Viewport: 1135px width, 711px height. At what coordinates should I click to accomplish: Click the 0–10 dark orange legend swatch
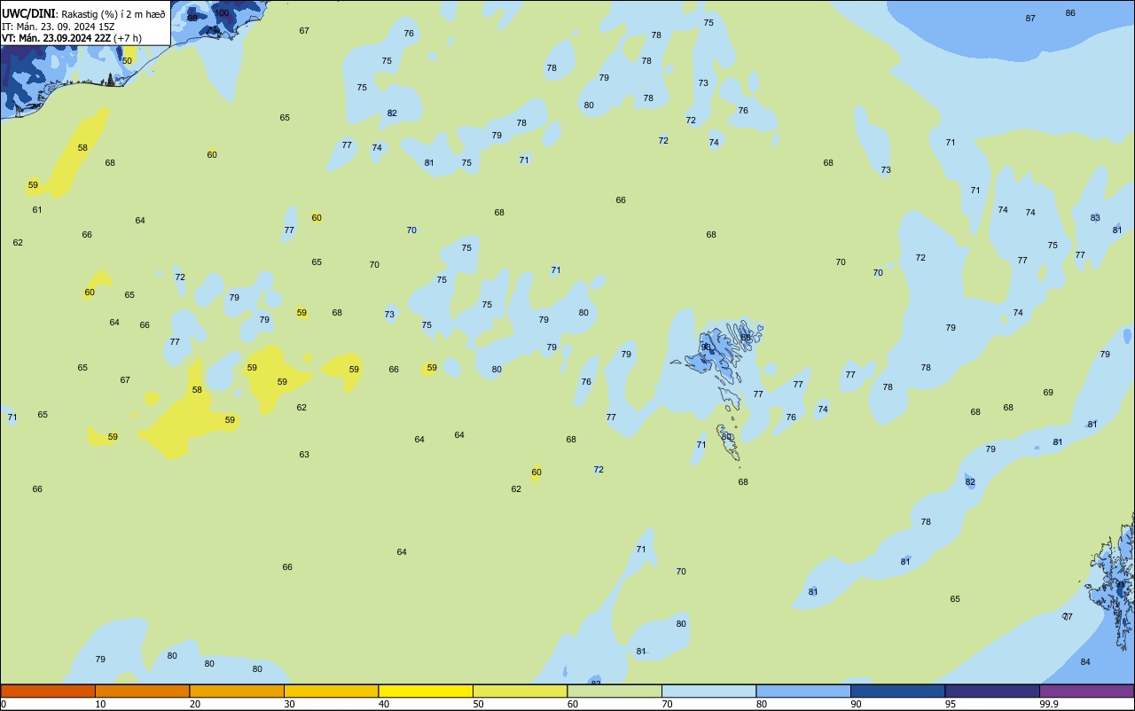(x=48, y=691)
